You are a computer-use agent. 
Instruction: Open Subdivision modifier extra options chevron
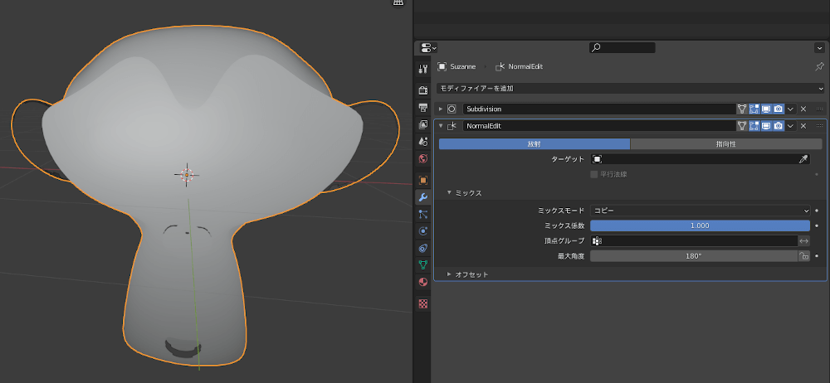791,109
